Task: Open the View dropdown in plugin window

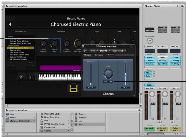Action: pyautogui.click(x=94, y=51)
